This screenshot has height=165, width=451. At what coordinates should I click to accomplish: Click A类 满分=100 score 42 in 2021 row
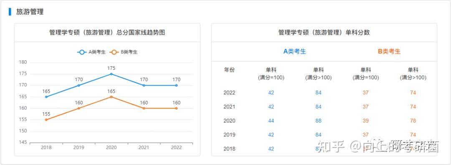(271, 107)
